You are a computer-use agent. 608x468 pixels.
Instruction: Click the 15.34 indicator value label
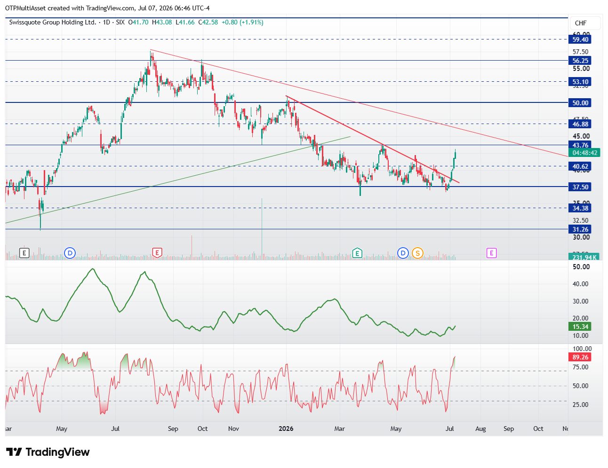coord(580,327)
